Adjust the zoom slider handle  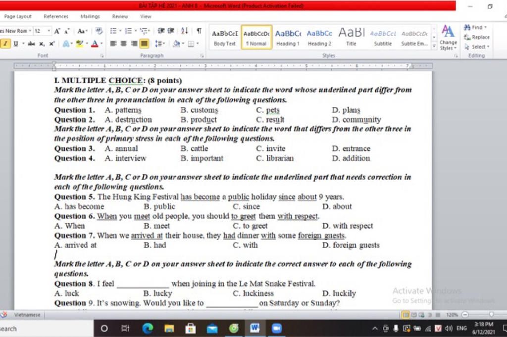tap(491, 314)
